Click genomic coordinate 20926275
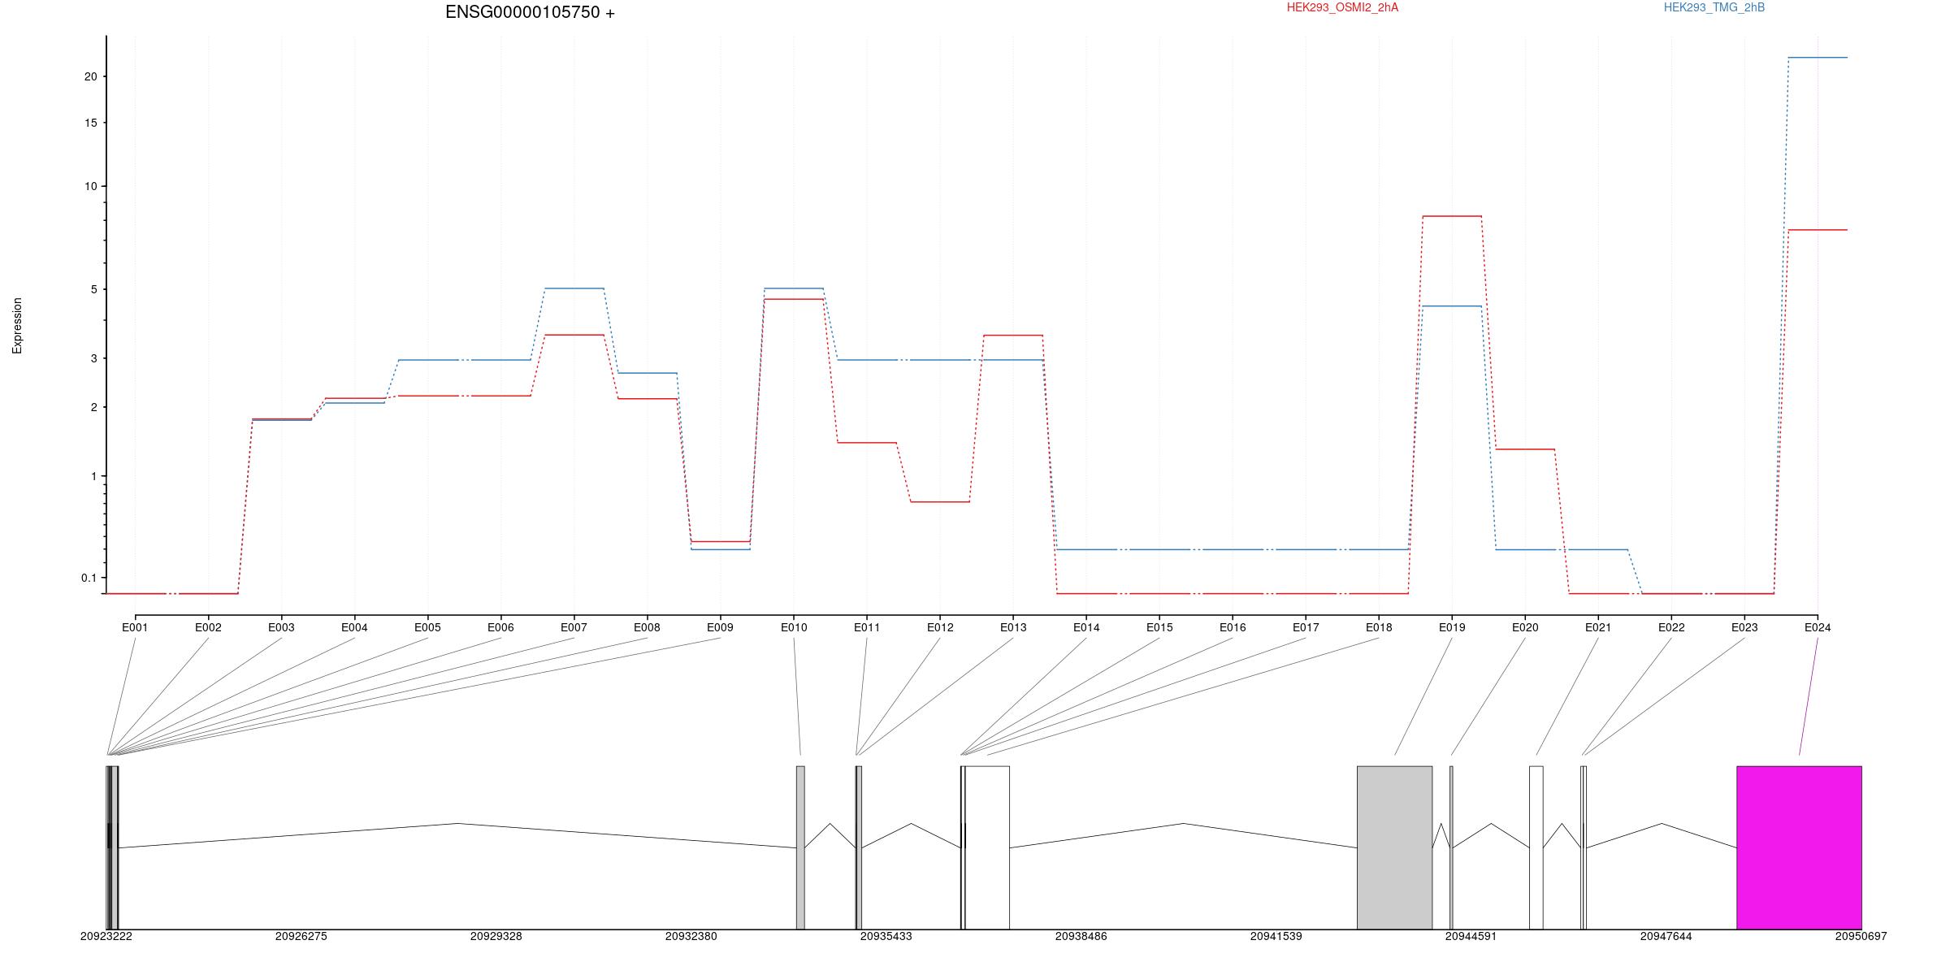The width and height of the screenshot is (1950, 975). (301, 937)
